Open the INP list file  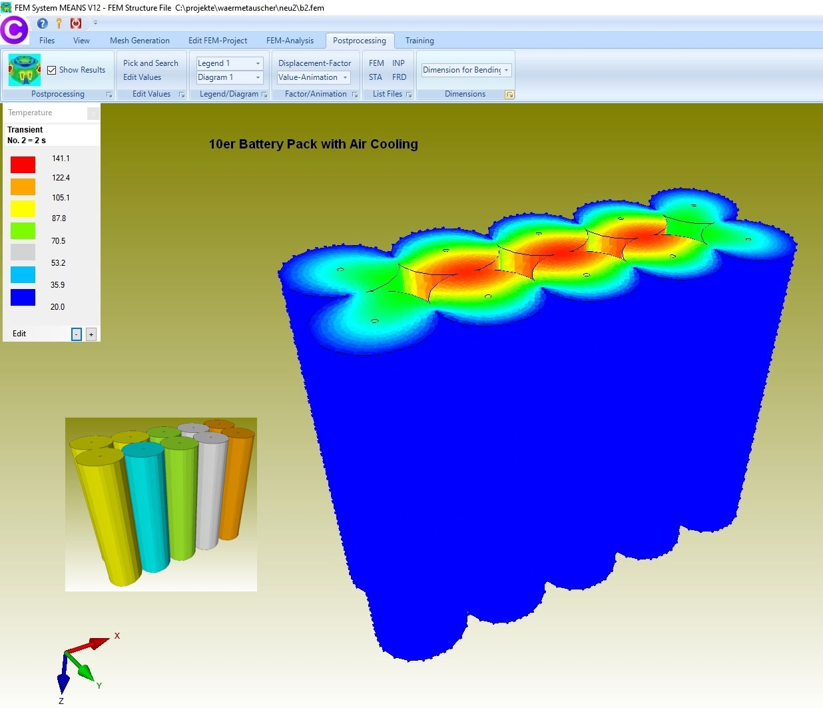[x=398, y=63]
